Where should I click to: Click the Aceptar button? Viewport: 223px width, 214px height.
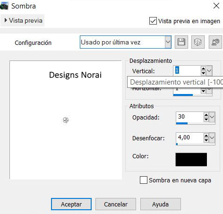pyautogui.click(x=71, y=204)
